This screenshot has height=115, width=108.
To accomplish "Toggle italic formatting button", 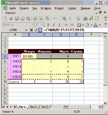I will point(54,25).
